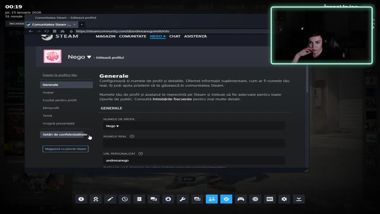This screenshot has height=214, width=380.
Task: Click the Nego profile name link in header
Action: click(79, 57)
